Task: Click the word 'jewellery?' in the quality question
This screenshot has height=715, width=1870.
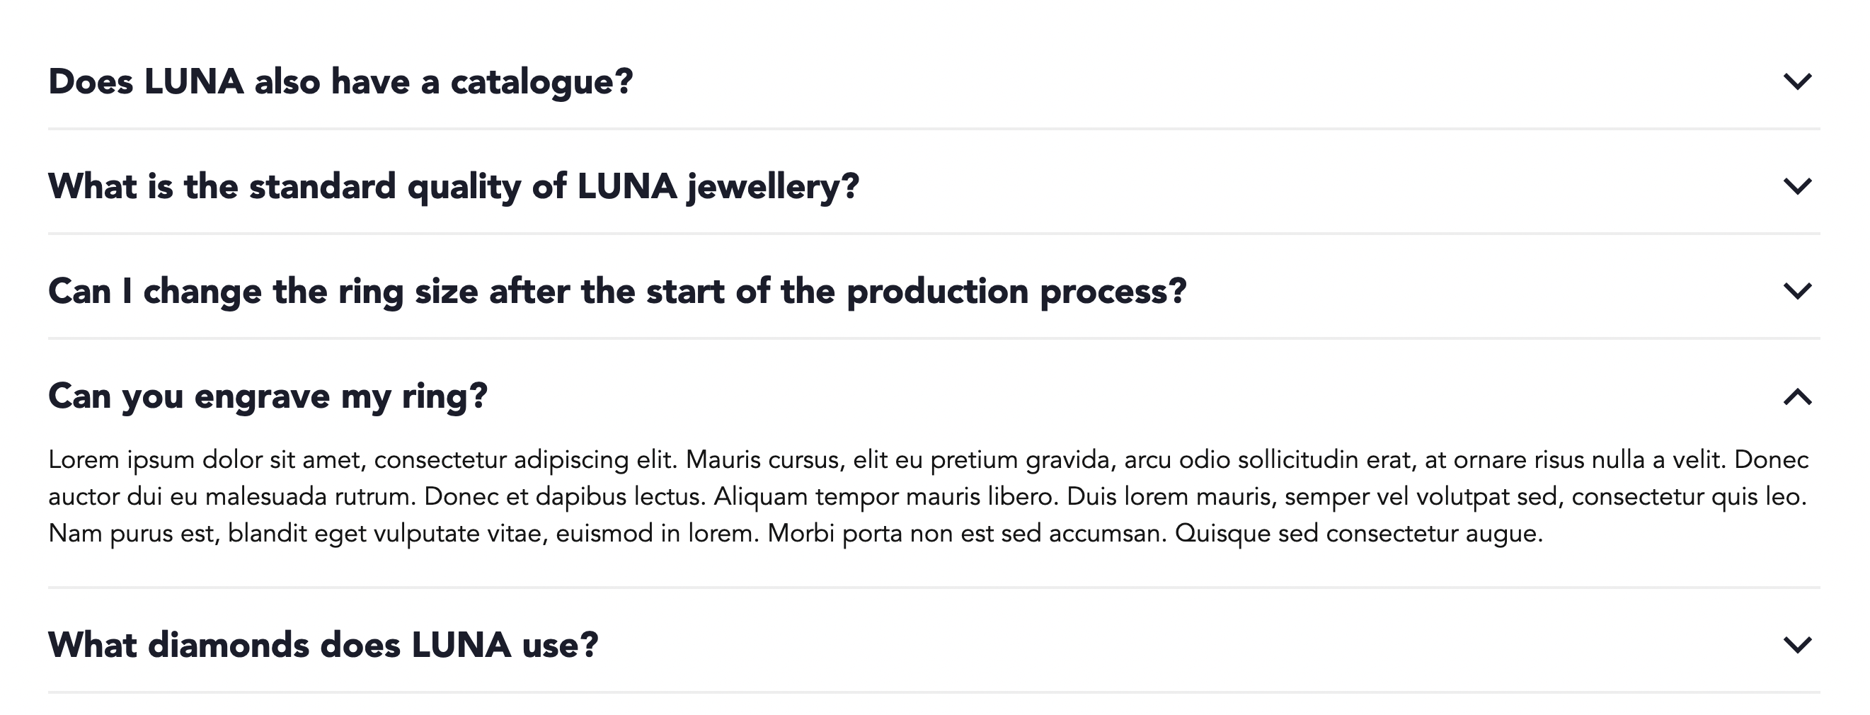Action: click(774, 188)
